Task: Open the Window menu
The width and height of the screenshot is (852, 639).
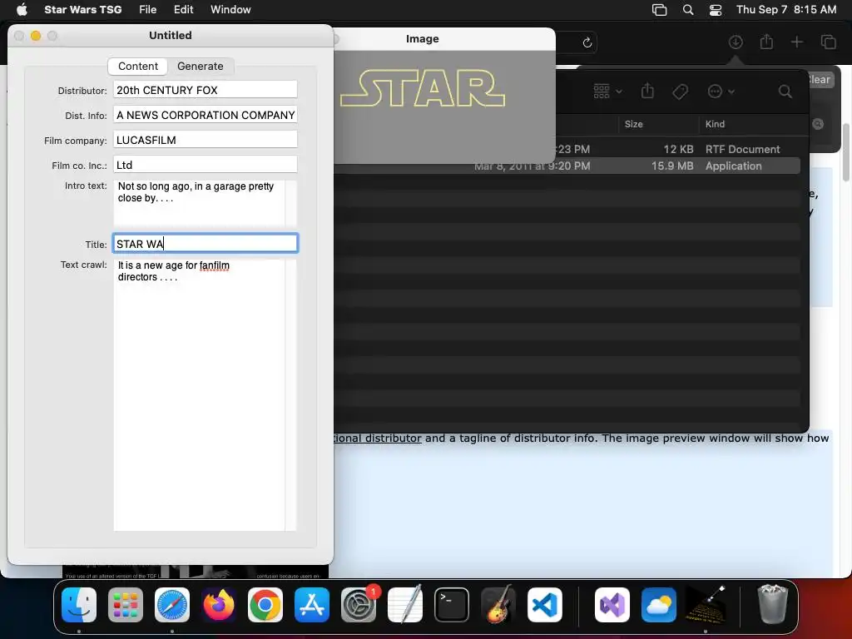Action: pyautogui.click(x=230, y=9)
